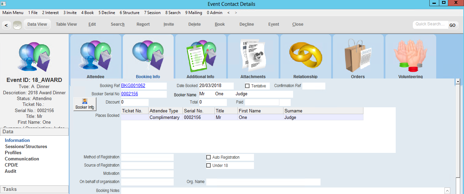Click the Method of Registration field
The width and height of the screenshot is (464, 194).
click(147, 157)
